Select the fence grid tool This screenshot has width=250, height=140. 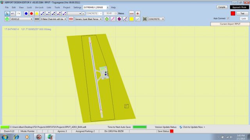37,19
